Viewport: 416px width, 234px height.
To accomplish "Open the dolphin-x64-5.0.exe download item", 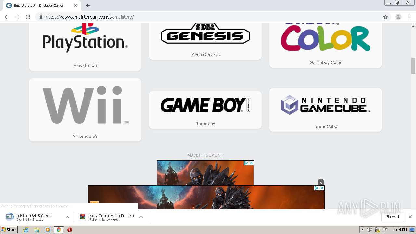I will 34,217.
